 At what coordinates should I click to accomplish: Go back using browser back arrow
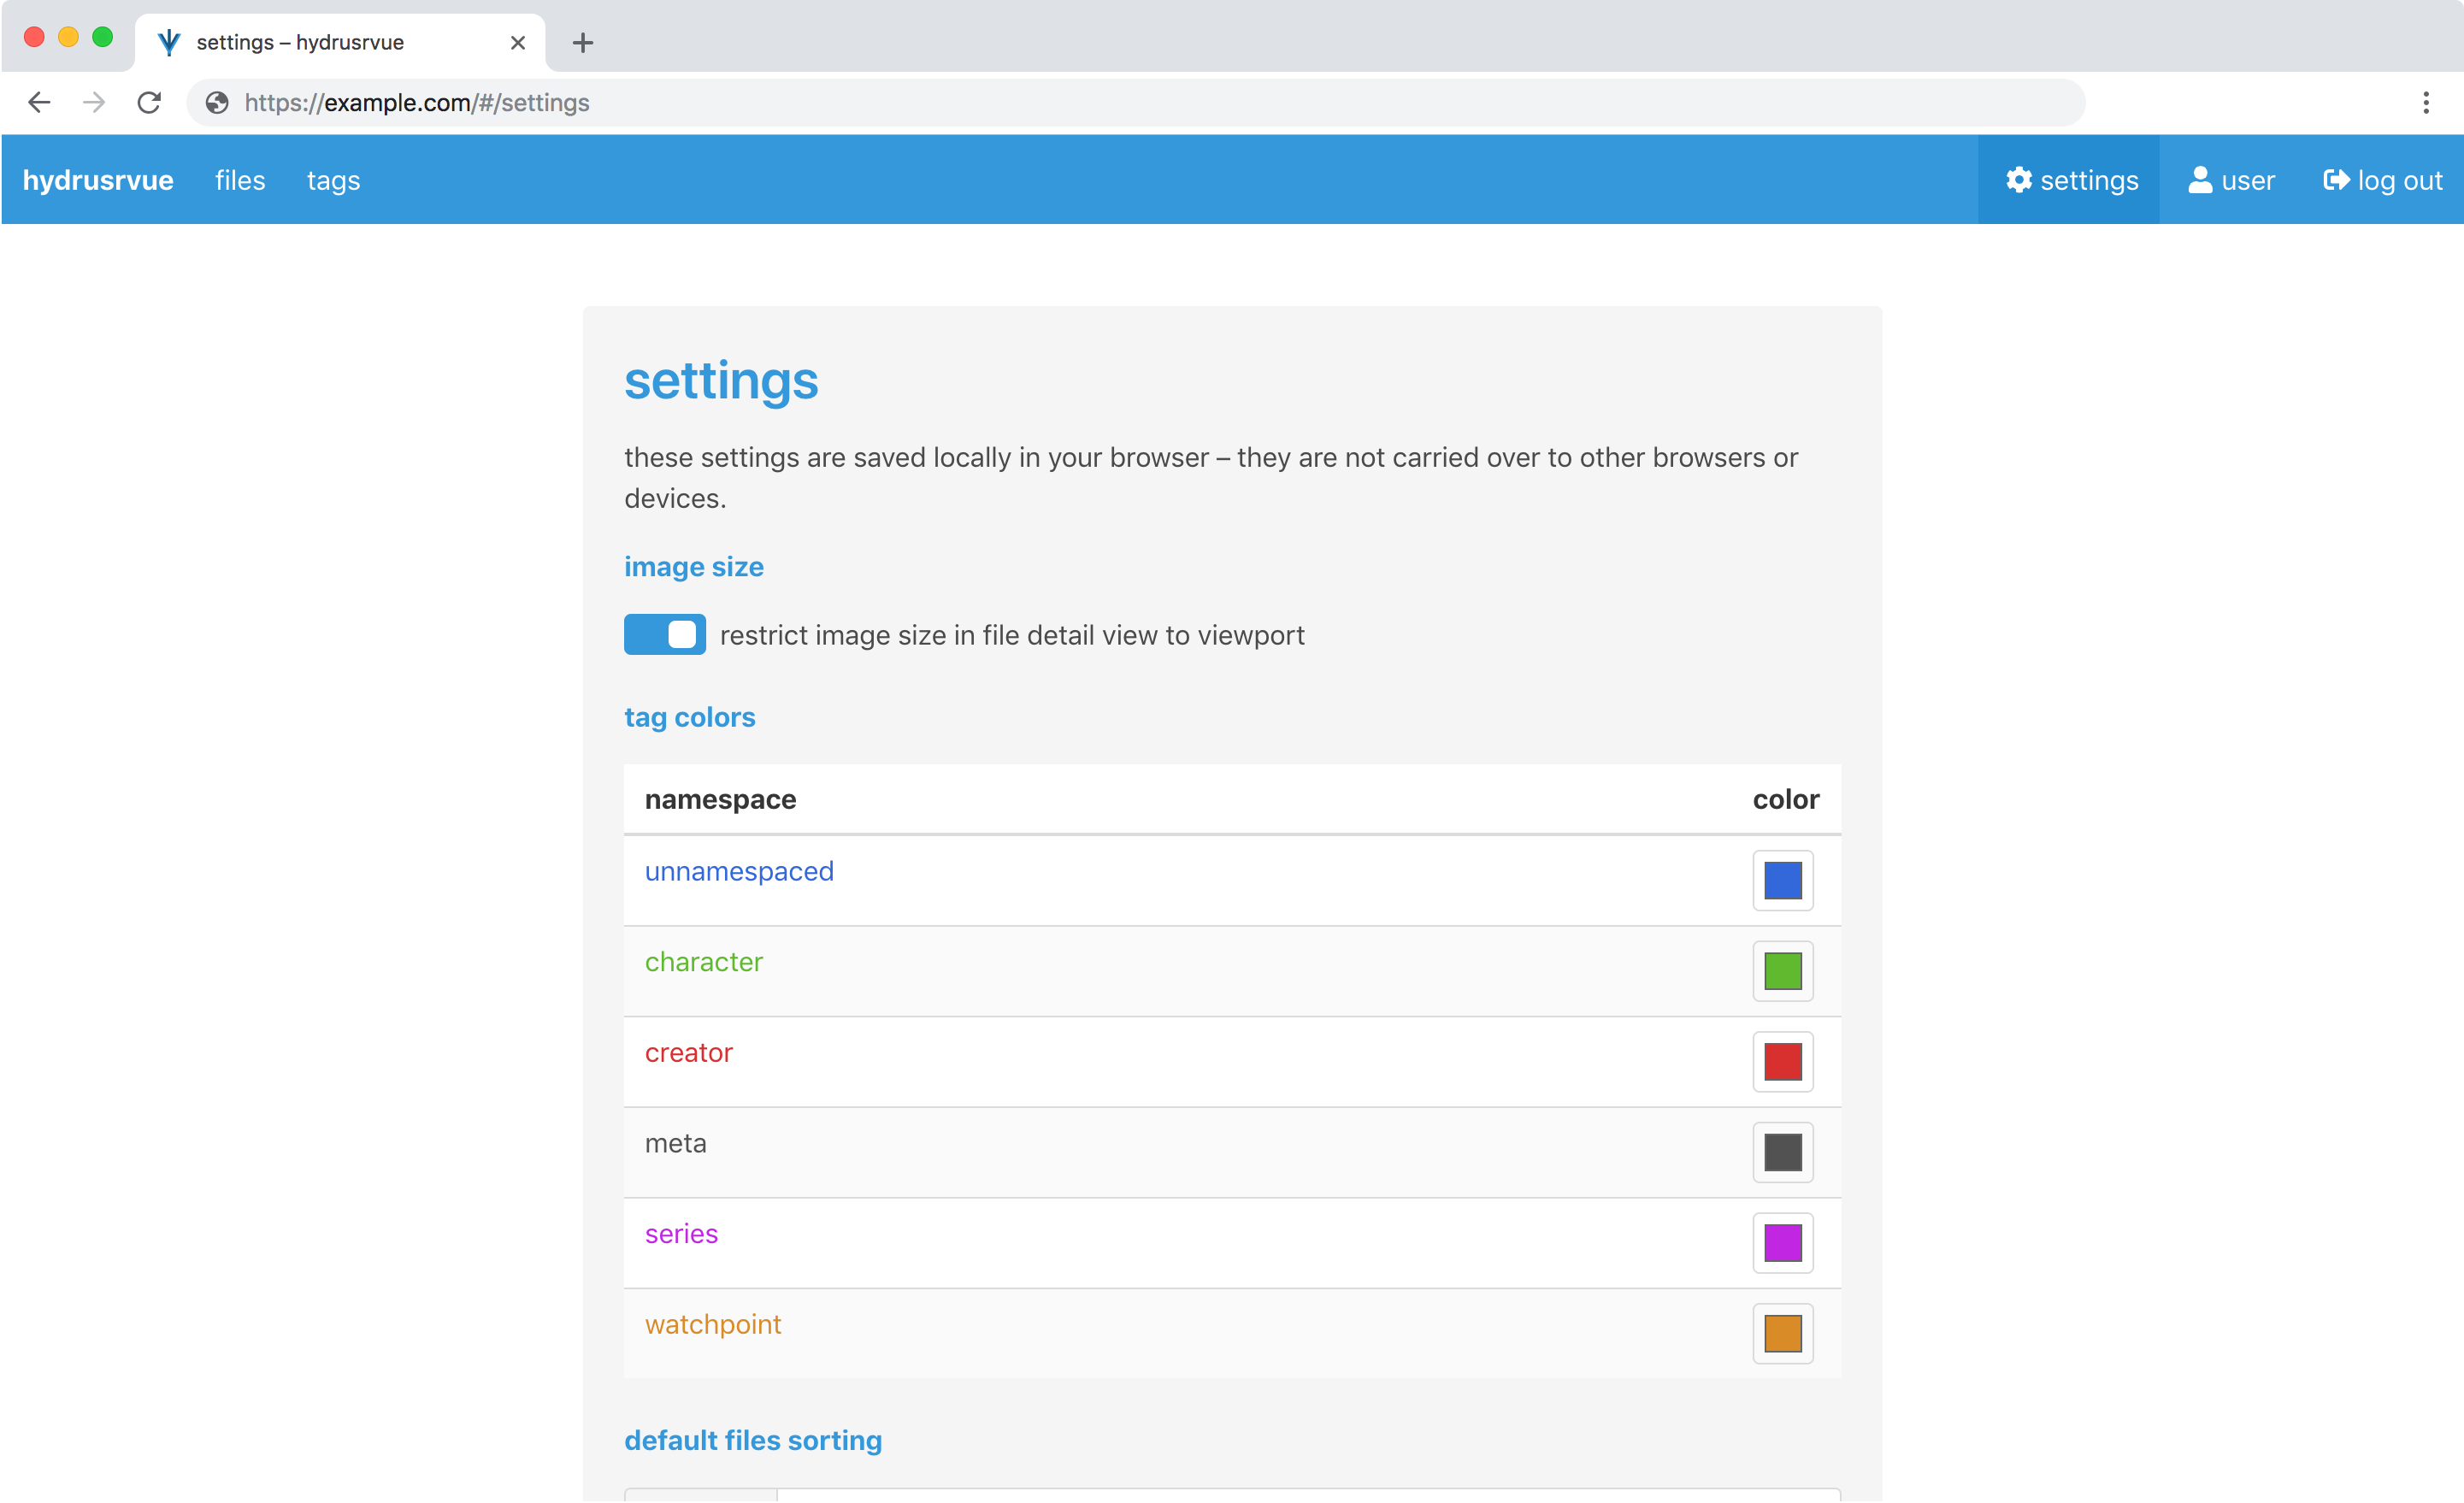click(39, 102)
